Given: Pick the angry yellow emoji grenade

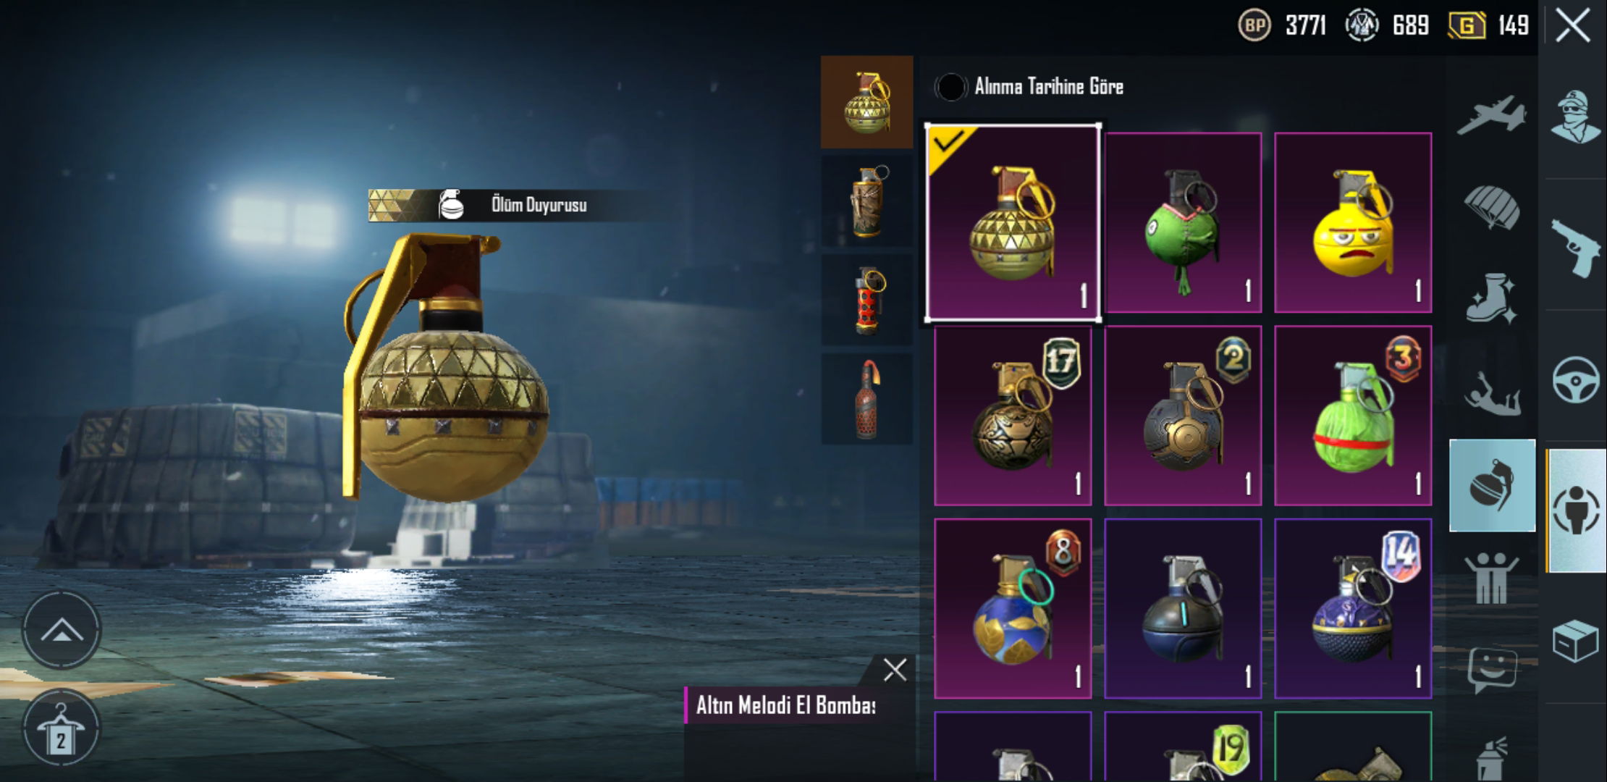Looking at the screenshot, I should pos(1353,222).
